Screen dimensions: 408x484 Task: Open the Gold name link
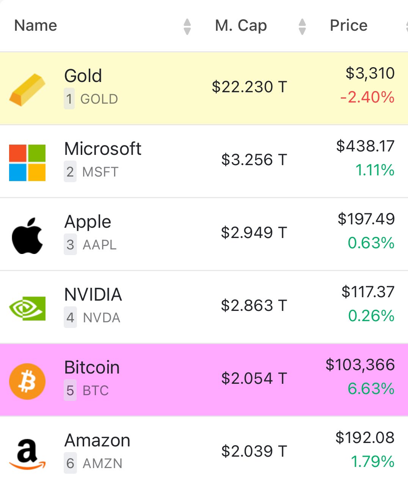[83, 76]
